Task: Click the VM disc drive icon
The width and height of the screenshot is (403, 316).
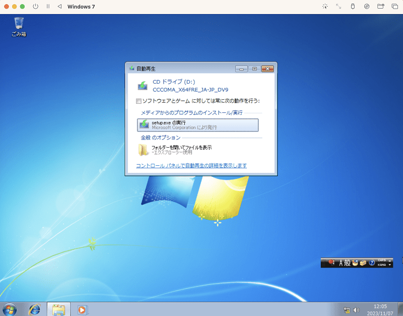Action: tap(367, 7)
